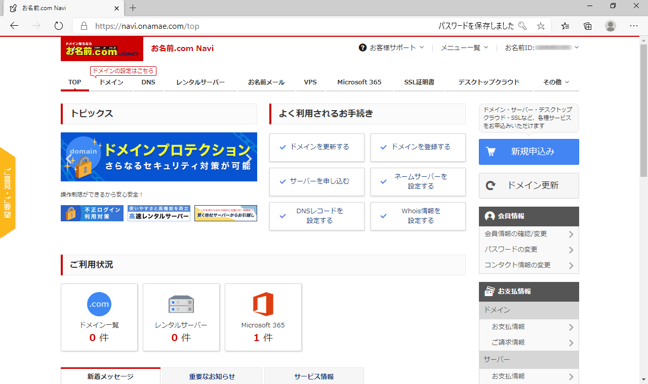Show previous banner with left arrow
Viewport: 648px width, 384px height.
pyautogui.click(x=69, y=159)
